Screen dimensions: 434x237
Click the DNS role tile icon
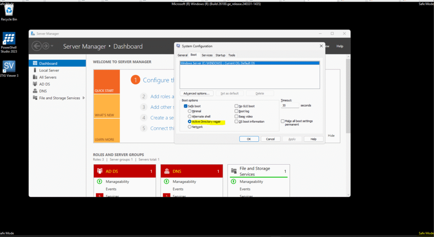[x=167, y=171]
